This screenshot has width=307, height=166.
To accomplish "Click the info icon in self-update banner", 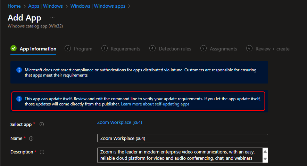I will (19, 99).
